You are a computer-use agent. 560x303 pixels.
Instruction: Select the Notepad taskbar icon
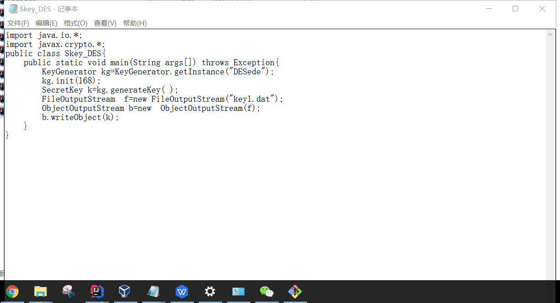click(153, 291)
